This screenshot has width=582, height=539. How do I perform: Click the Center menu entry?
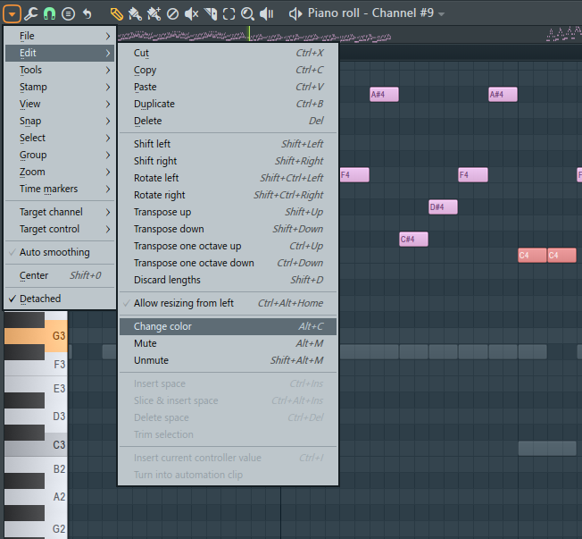pyautogui.click(x=34, y=276)
